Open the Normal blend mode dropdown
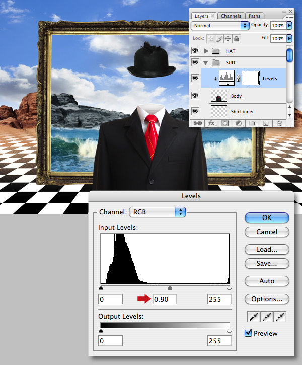 coord(219,25)
